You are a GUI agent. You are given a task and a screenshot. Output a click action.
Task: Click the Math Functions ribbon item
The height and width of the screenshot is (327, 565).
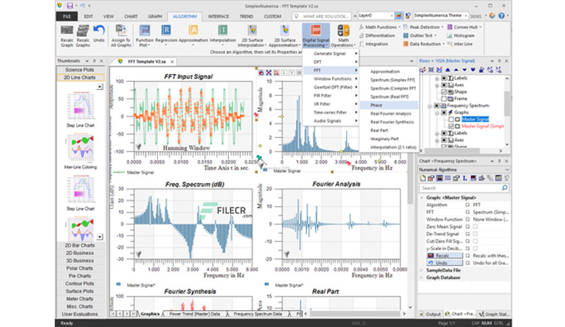point(380,27)
